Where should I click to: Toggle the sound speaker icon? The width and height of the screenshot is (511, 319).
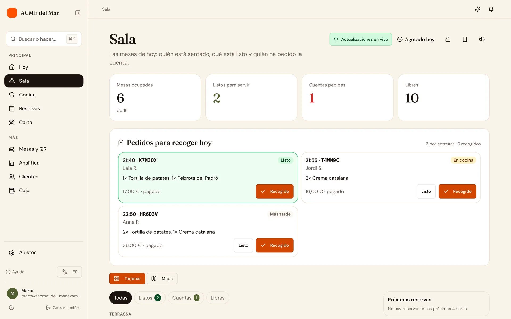click(482, 39)
